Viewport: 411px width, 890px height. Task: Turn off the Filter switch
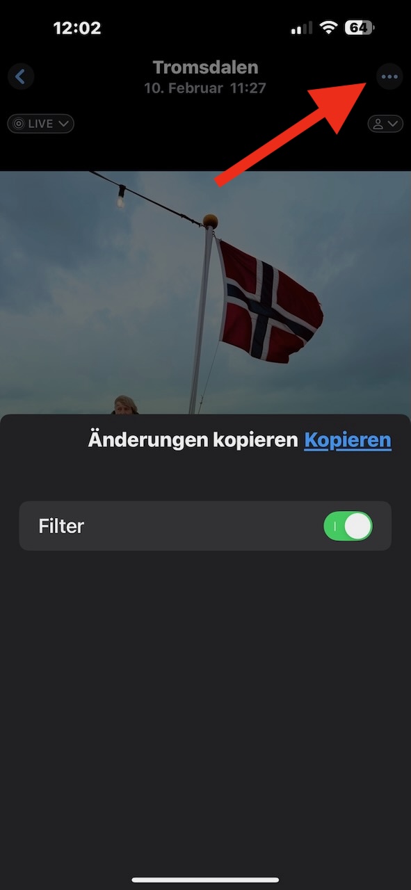pyautogui.click(x=348, y=526)
